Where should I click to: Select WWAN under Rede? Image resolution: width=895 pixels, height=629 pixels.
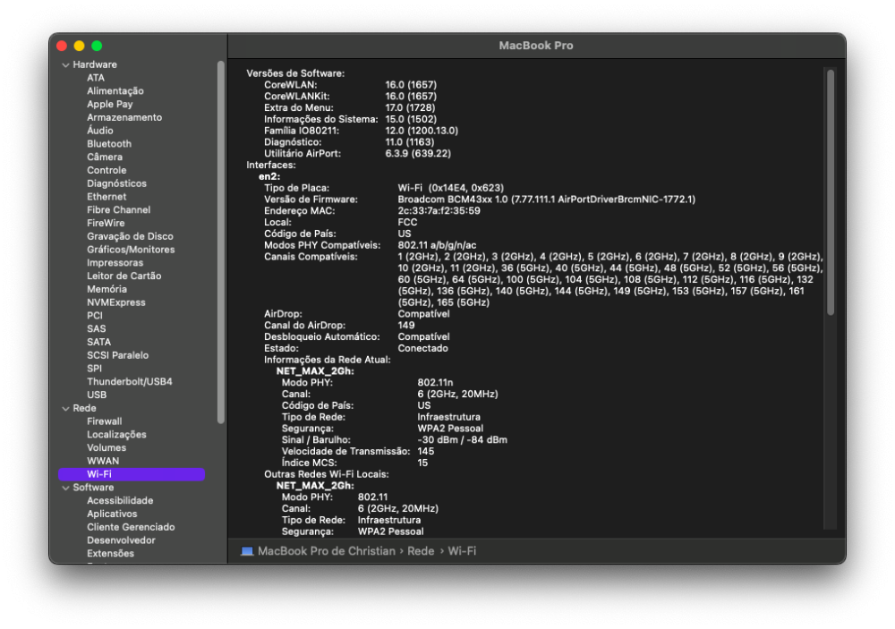click(x=103, y=461)
